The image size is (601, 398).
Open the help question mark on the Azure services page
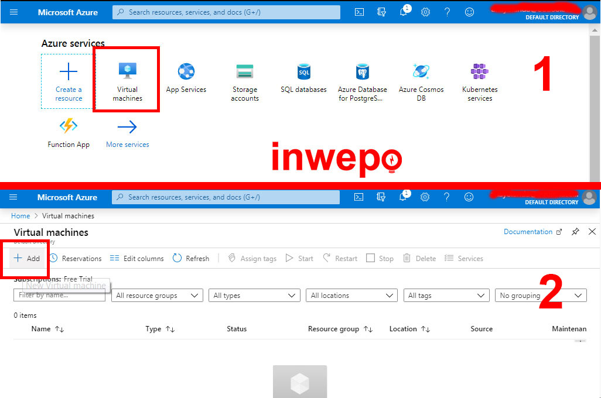pos(447,12)
